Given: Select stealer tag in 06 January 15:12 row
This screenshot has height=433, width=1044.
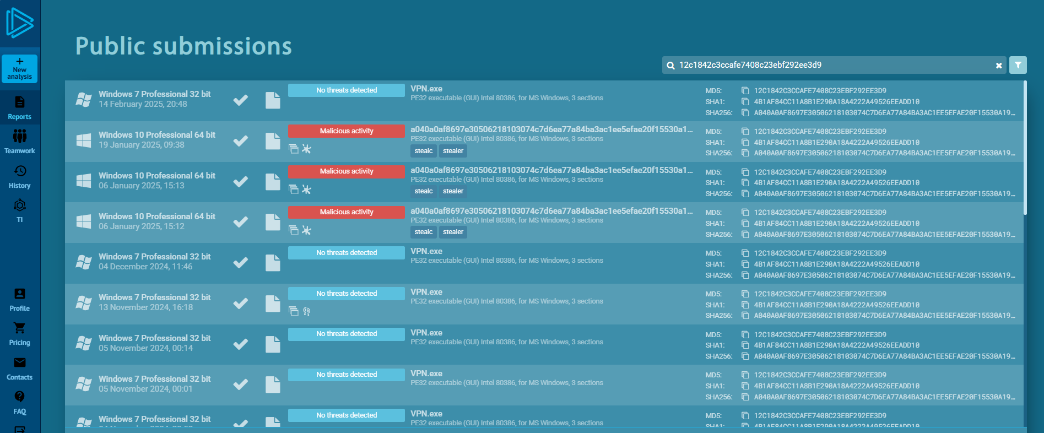Looking at the screenshot, I should (x=453, y=232).
